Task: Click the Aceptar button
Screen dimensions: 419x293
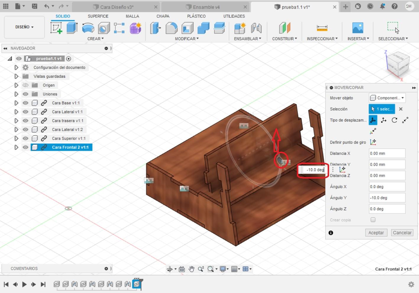Action: click(376, 233)
